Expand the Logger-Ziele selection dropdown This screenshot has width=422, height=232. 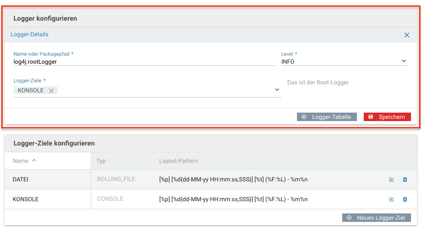277,90
